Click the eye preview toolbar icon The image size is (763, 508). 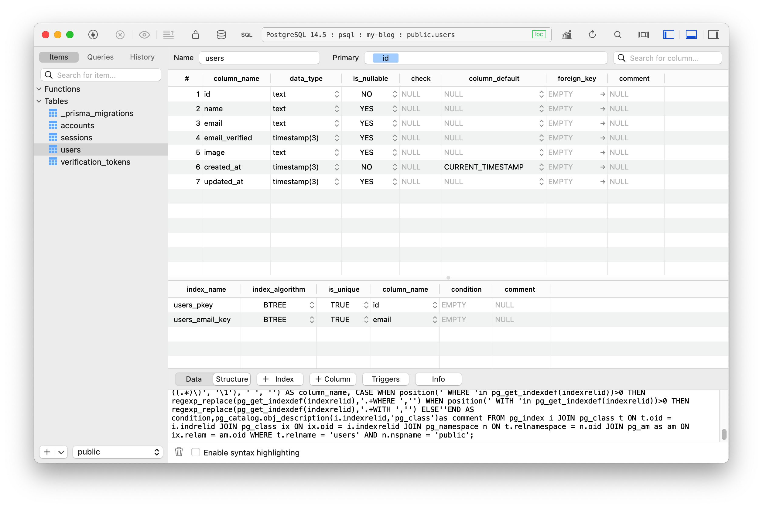click(x=144, y=35)
